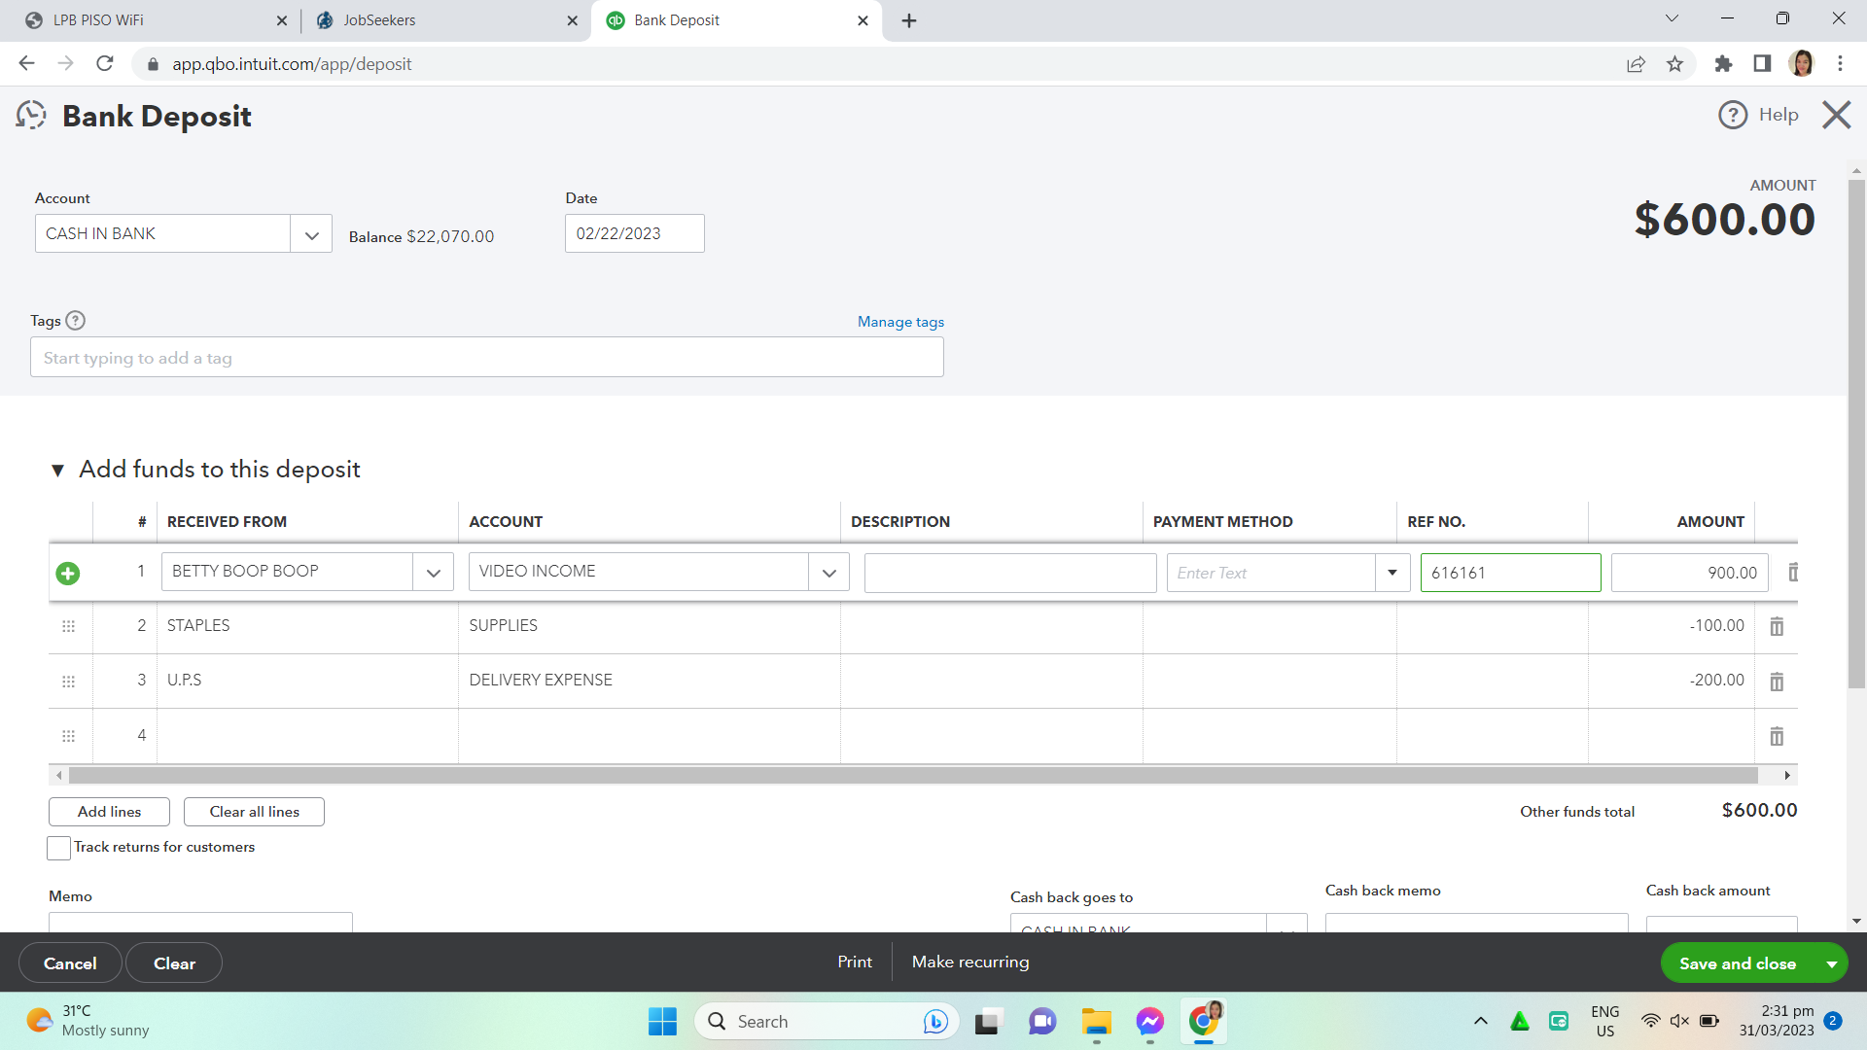Open the Chrome tab search chevron

coord(1672,18)
